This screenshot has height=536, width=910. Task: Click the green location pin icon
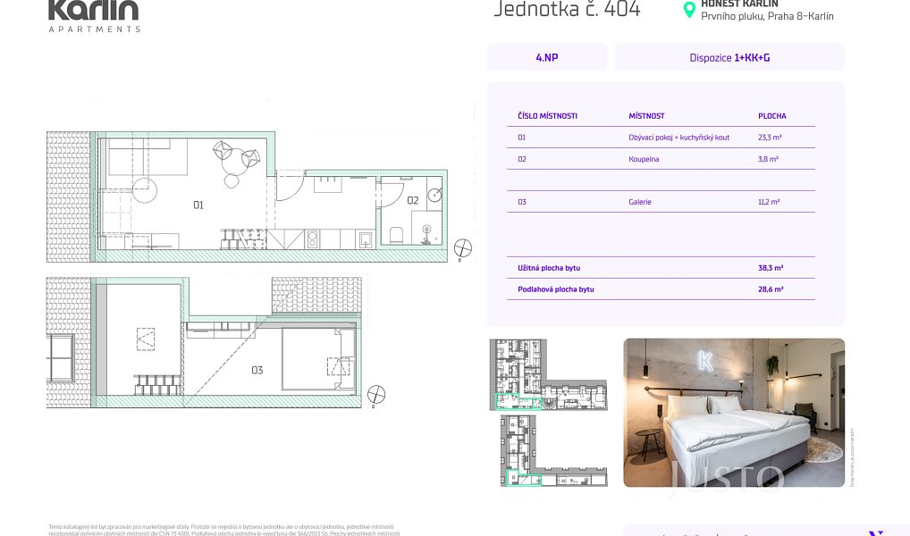click(689, 9)
